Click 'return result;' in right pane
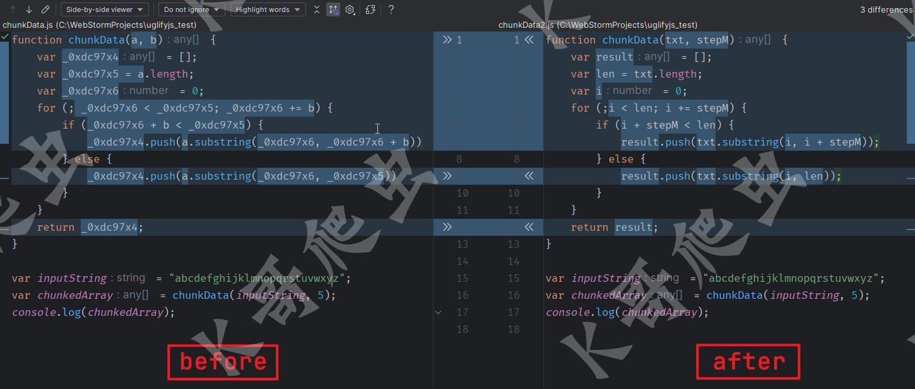915x389 pixels. pyautogui.click(x=615, y=227)
